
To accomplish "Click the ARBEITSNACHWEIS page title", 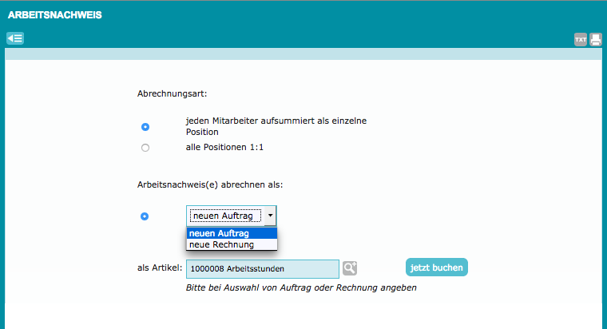I will click(x=54, y=15).
